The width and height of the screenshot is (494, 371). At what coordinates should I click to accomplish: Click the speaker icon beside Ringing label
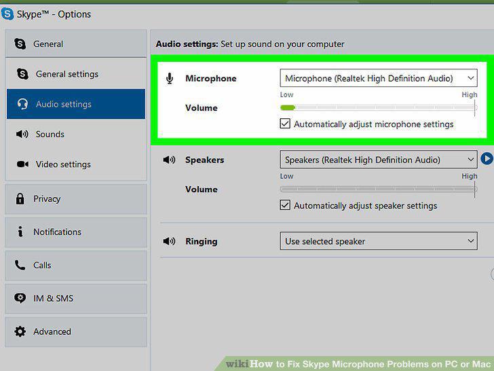pos(169,241)
